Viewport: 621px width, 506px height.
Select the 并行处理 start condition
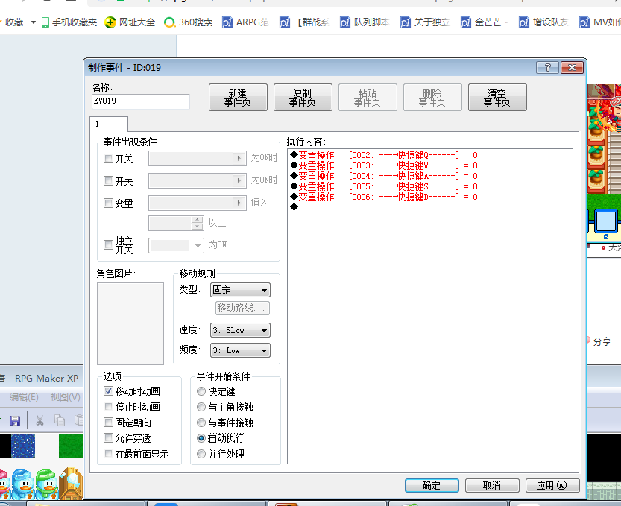(x=201, y=454)
